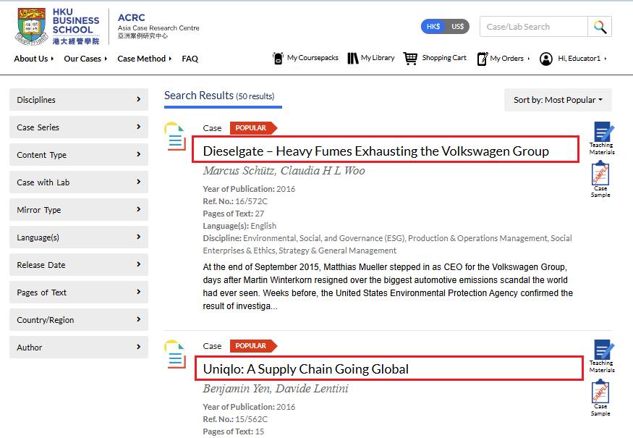633x438 pixels.
Task: Expand the Country/Region filter
Action: click(x=79, y=319)
